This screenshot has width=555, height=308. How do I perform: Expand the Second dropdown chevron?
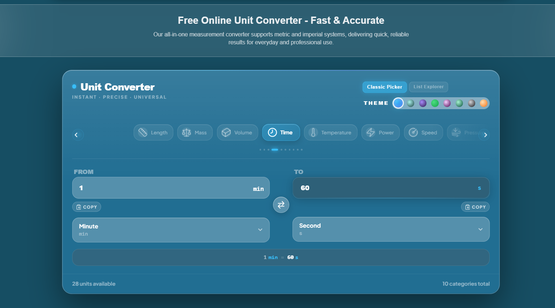tap(480, 229)
